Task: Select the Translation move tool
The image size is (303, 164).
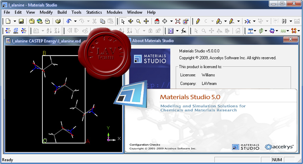Action: click(x=146, y=21)
